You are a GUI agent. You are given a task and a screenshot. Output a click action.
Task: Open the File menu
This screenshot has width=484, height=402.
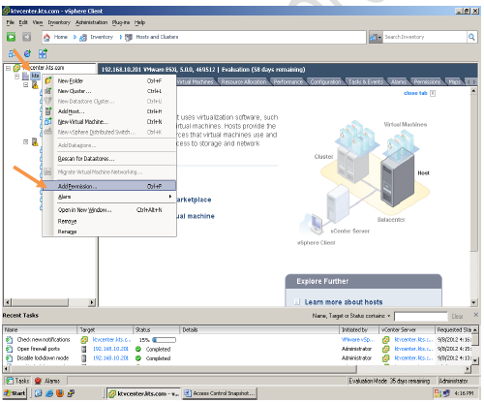point(11,22)
